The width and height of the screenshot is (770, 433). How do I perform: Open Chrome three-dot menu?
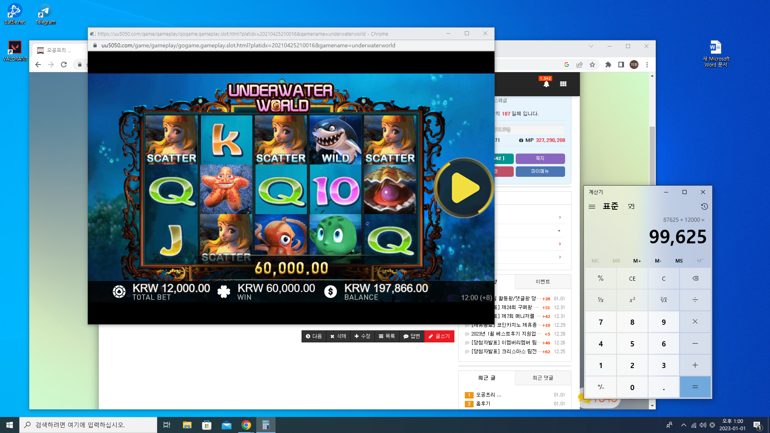(647, 65)
